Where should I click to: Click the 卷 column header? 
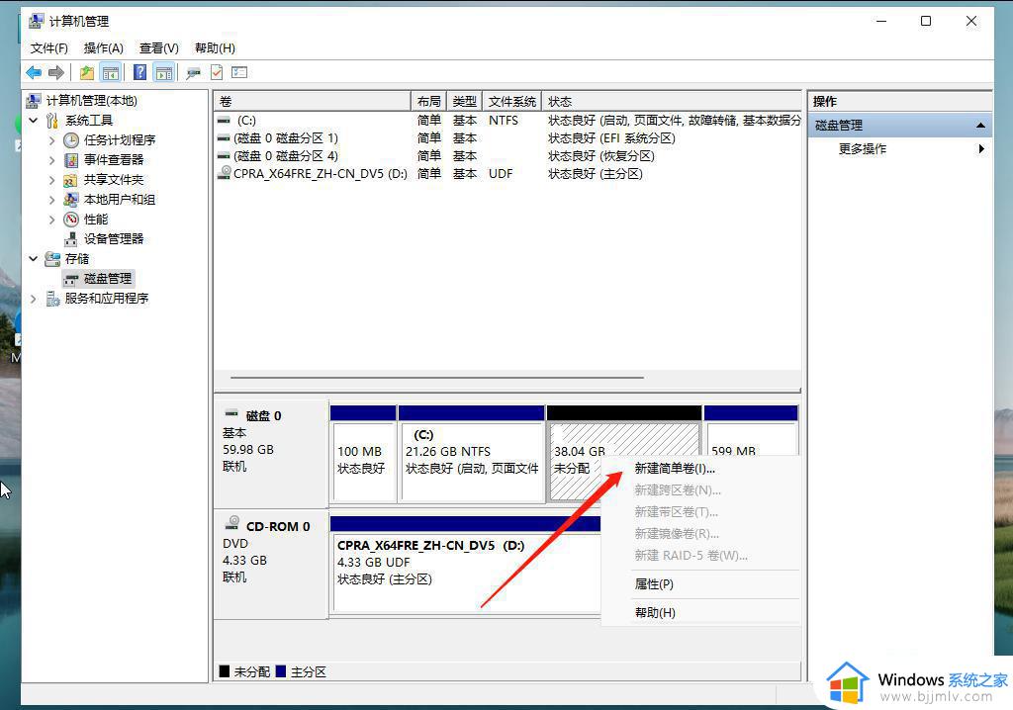(x=313, y=102)
